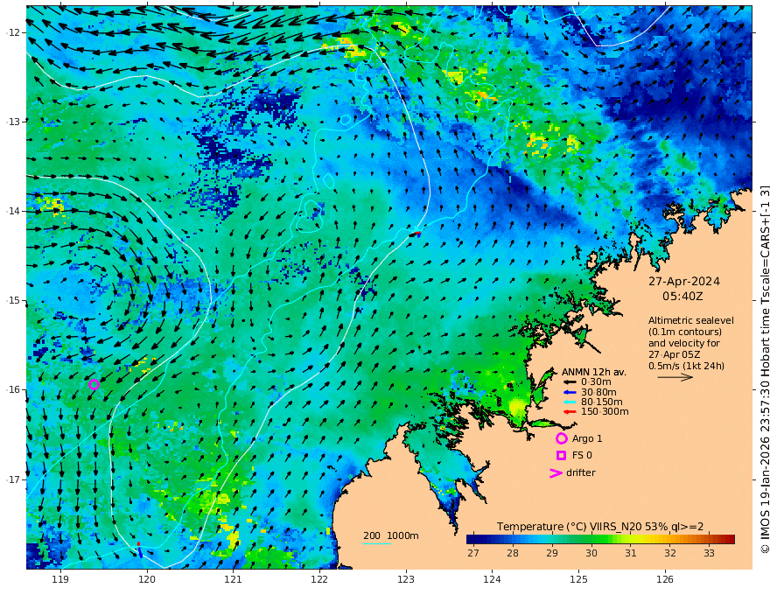Click the 200 1000m isobath label
This screenshot has width=770, height=595.
tap(391, 535)
